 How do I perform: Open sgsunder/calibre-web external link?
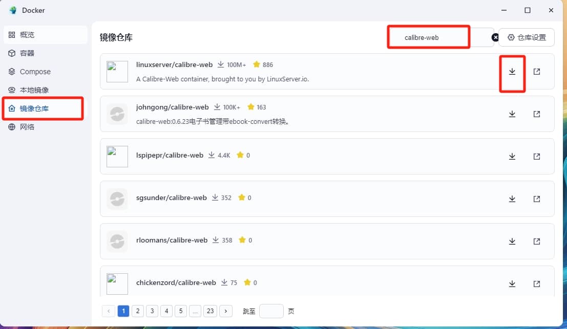[537, 199]
